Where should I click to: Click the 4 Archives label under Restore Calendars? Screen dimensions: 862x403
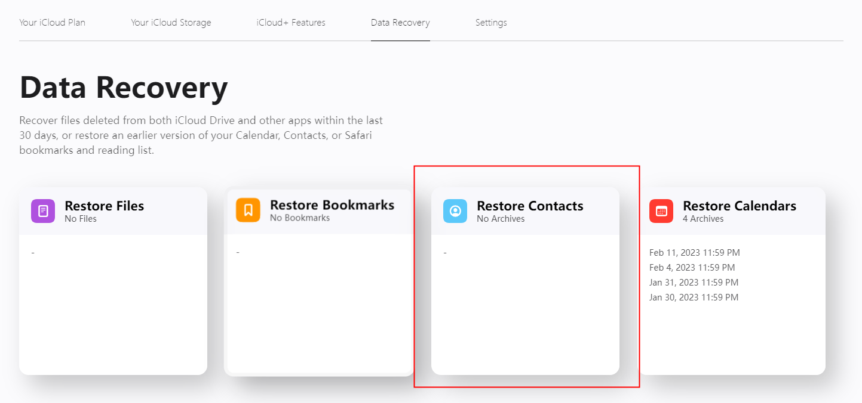pyautogui.click(x=704, y=219)
